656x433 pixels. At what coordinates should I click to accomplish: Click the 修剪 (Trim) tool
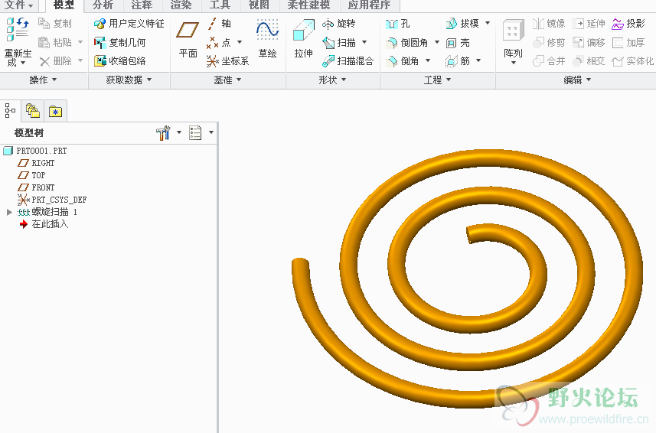click(x=549, y=43)
